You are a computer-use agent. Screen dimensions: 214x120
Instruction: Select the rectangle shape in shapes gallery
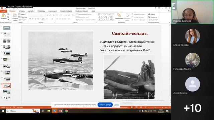[x=106, y=14]
